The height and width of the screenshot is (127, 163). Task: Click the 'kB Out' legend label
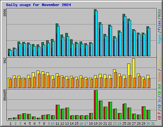click(x=159, y=89)
